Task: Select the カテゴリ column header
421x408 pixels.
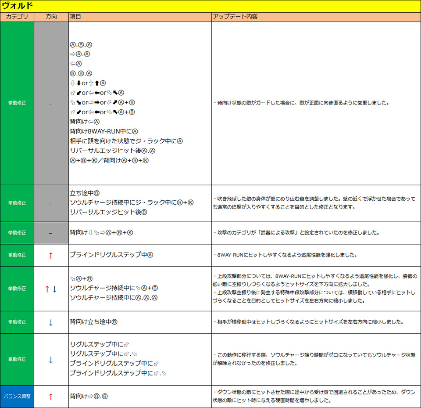Action: pyautogui.click(x=17, y=17)
